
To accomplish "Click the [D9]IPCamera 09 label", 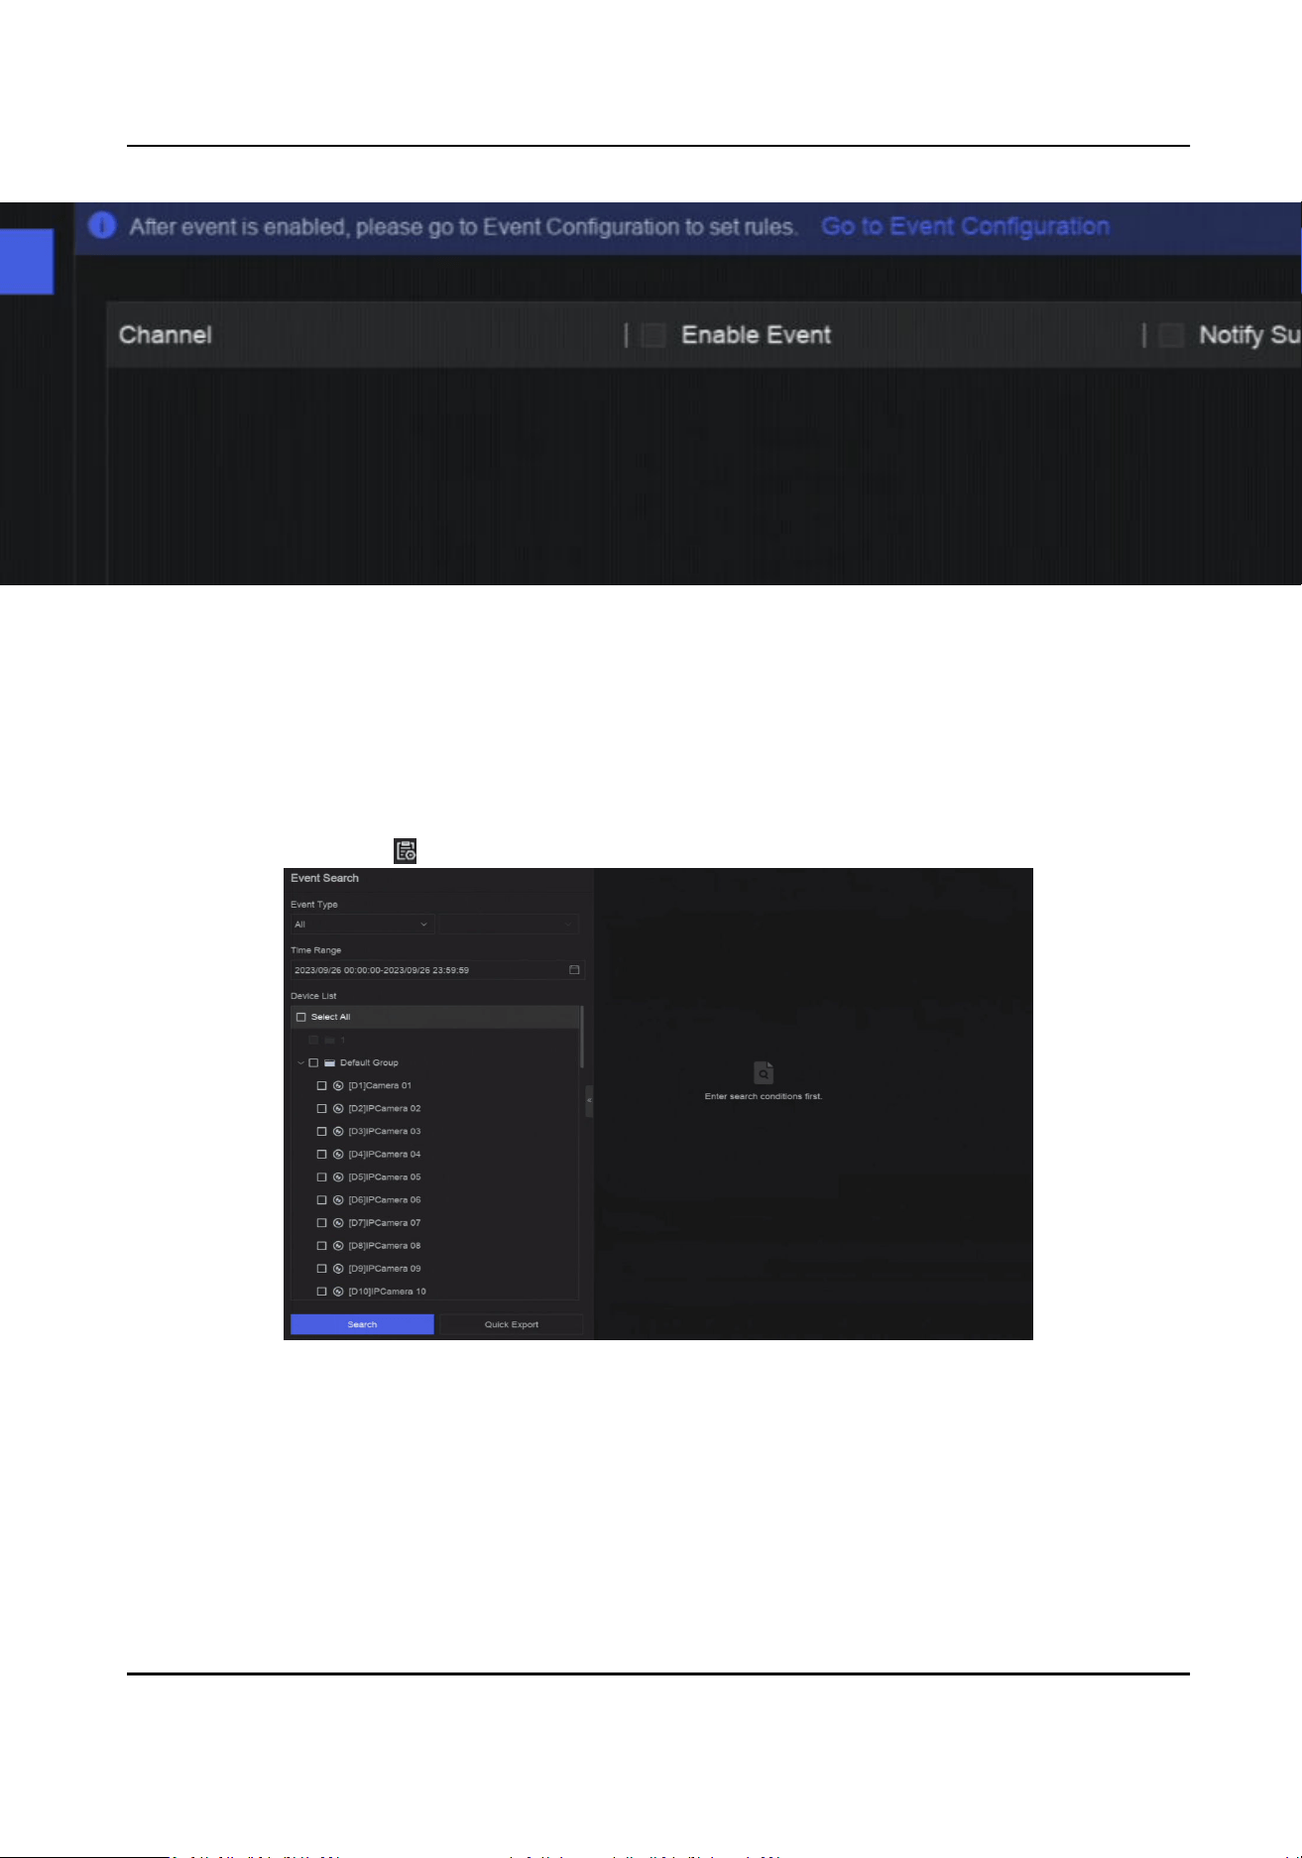I will pyautogui.click(x=385, y=1268).
